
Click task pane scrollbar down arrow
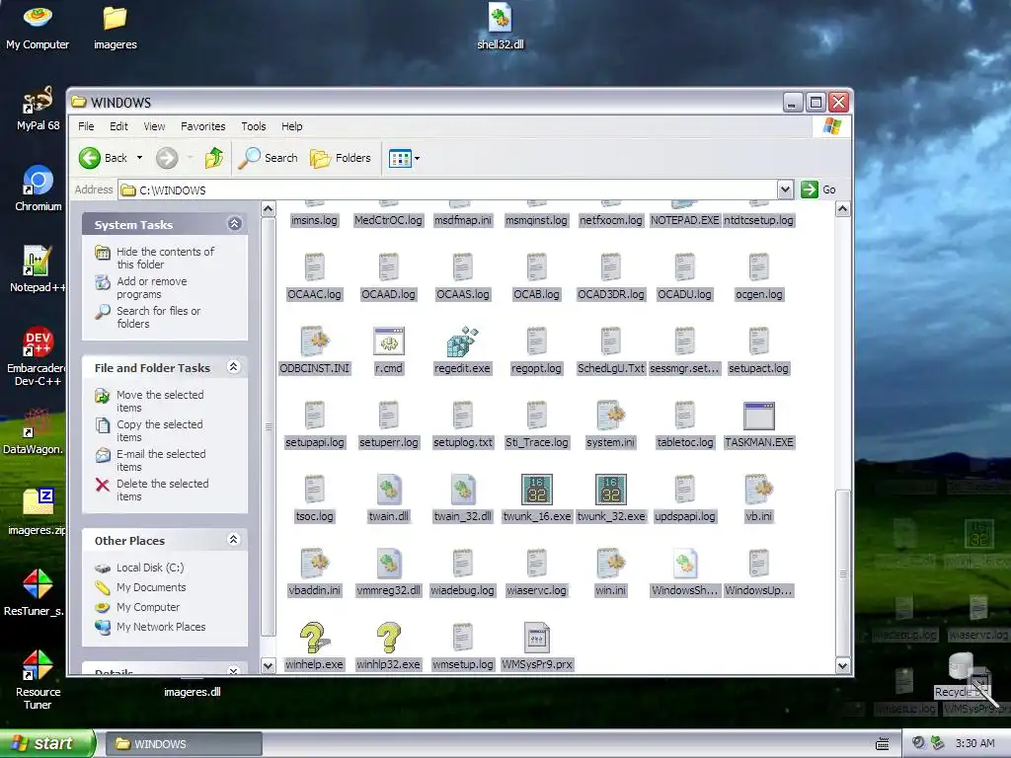click(269, 665)
